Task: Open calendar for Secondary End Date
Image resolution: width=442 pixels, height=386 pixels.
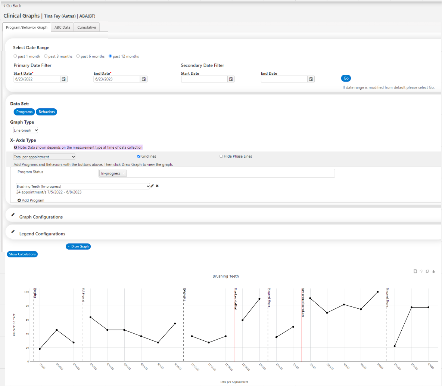Action: pyautogui.click(x=311, y=79)
